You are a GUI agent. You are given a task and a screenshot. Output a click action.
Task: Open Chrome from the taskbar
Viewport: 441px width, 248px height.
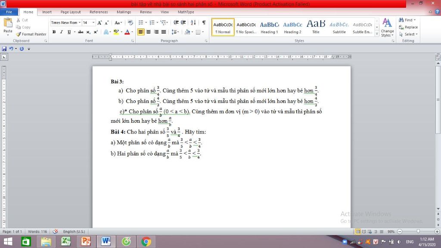[146, 242]
